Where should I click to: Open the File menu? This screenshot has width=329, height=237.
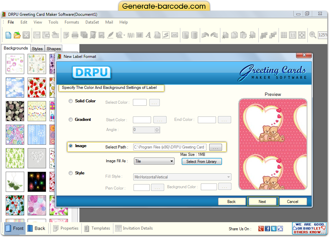coord(11,22)
